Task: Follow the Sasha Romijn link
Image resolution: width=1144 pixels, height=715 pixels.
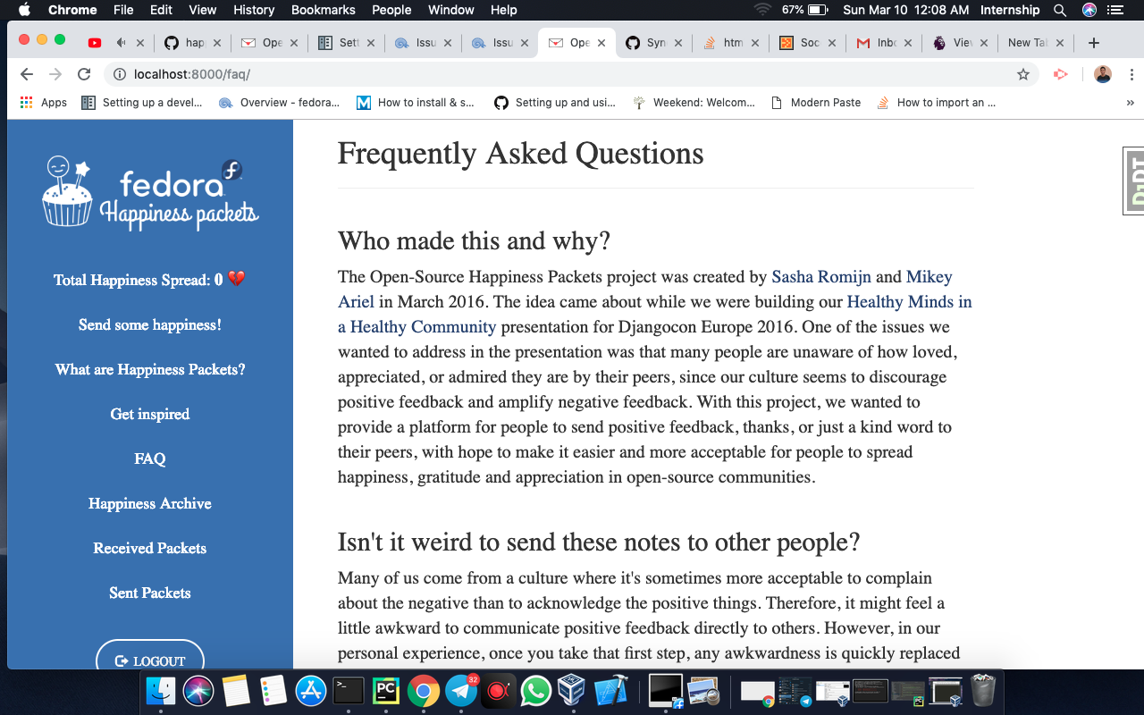Action: click(x=821, y=277)
